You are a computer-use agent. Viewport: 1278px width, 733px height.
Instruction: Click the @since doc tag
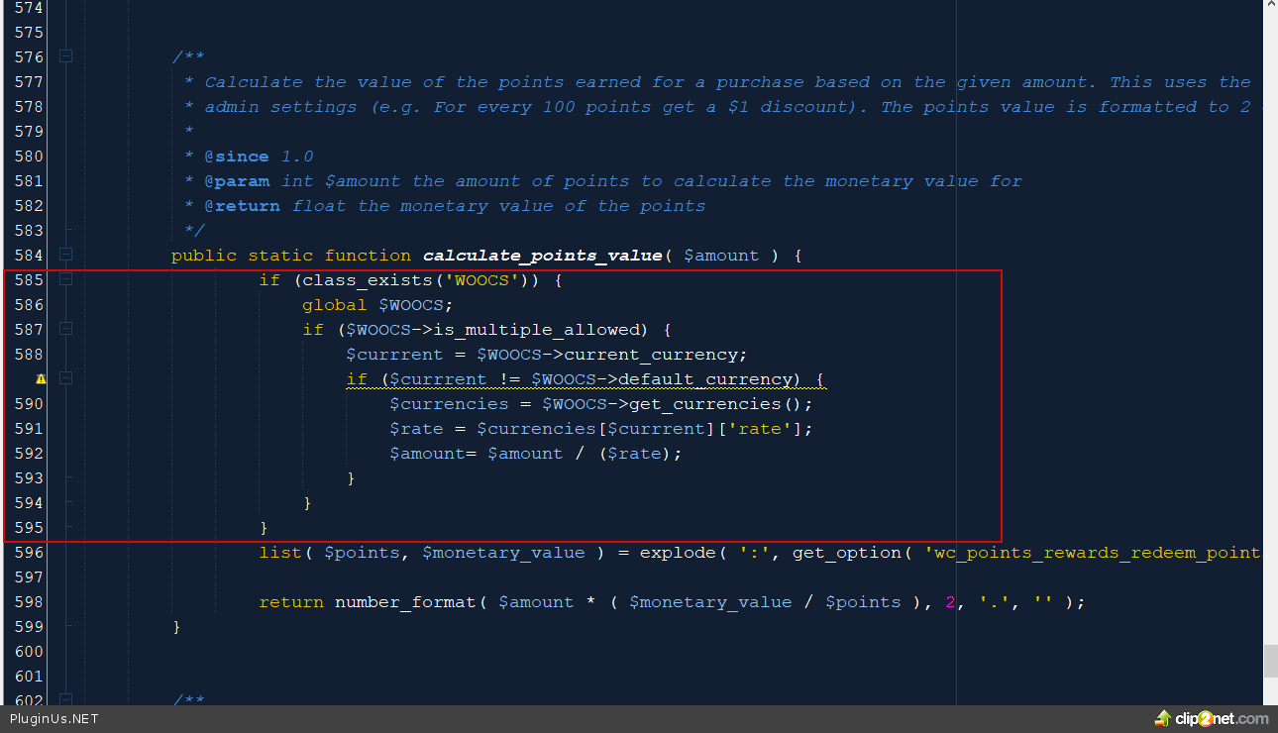pos(237,157)
